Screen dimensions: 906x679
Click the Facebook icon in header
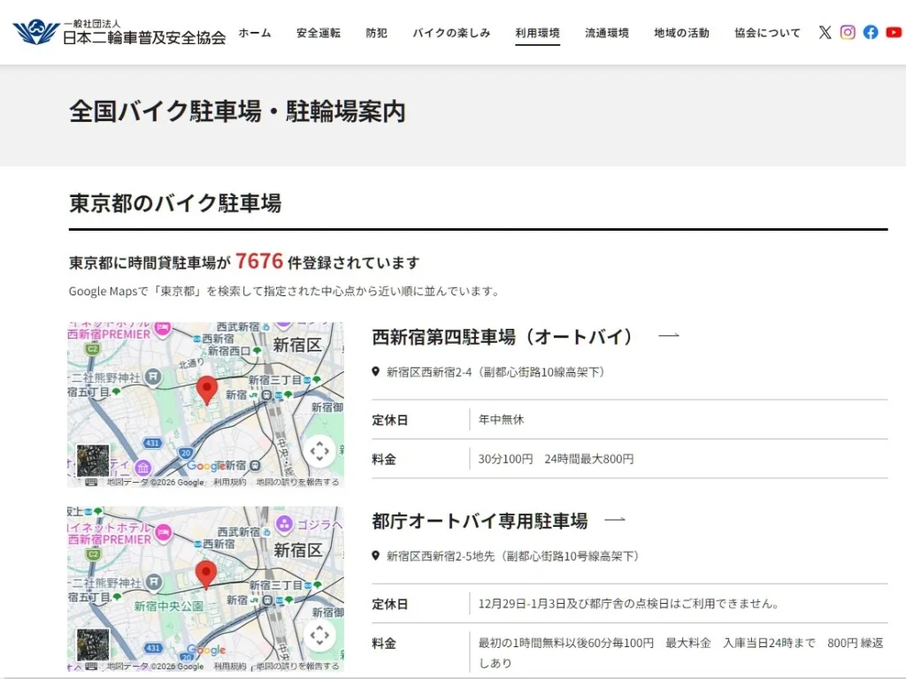click(x=871, y=33)
